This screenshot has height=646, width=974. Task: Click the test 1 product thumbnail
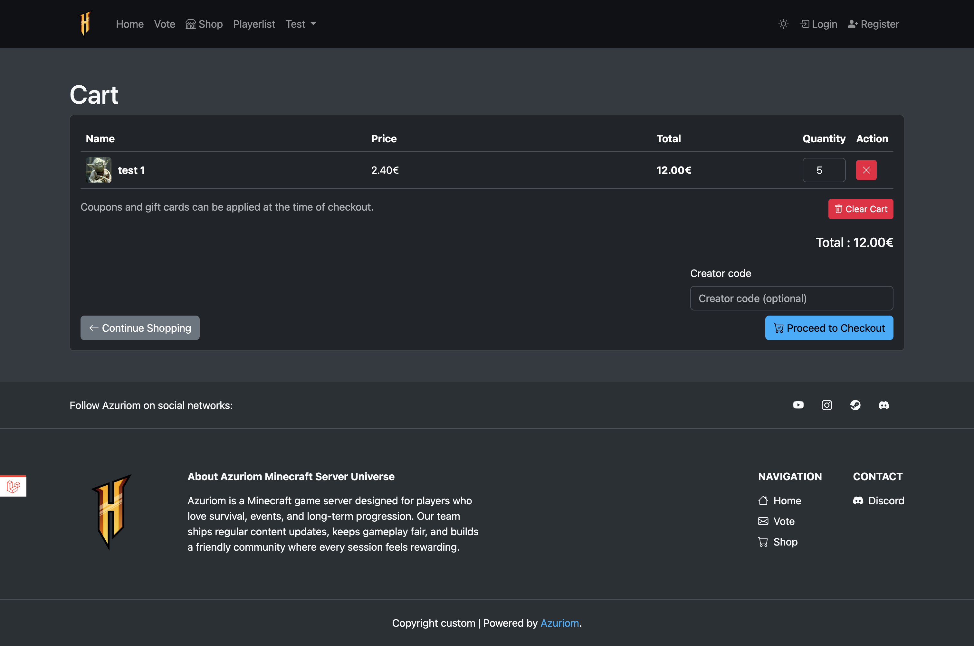tap(99, 170)
